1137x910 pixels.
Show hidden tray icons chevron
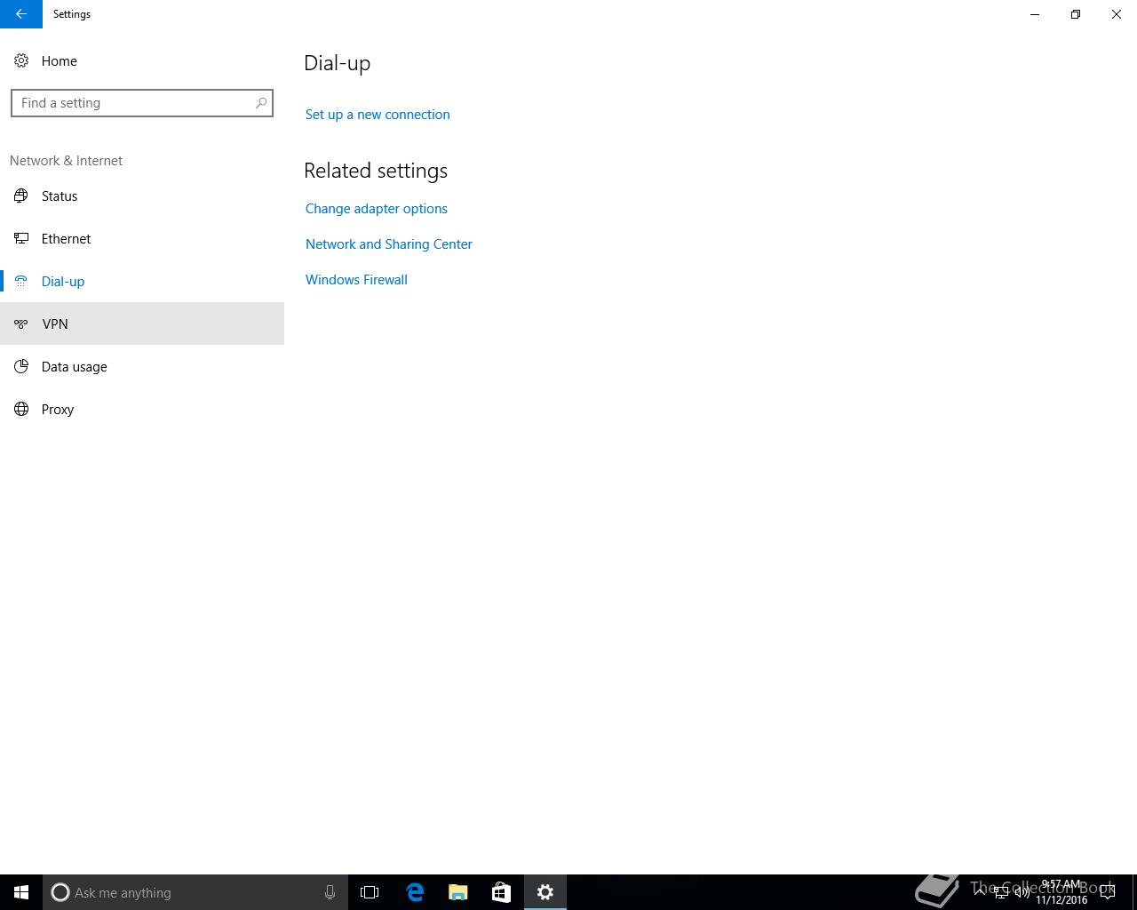[980, 892]
